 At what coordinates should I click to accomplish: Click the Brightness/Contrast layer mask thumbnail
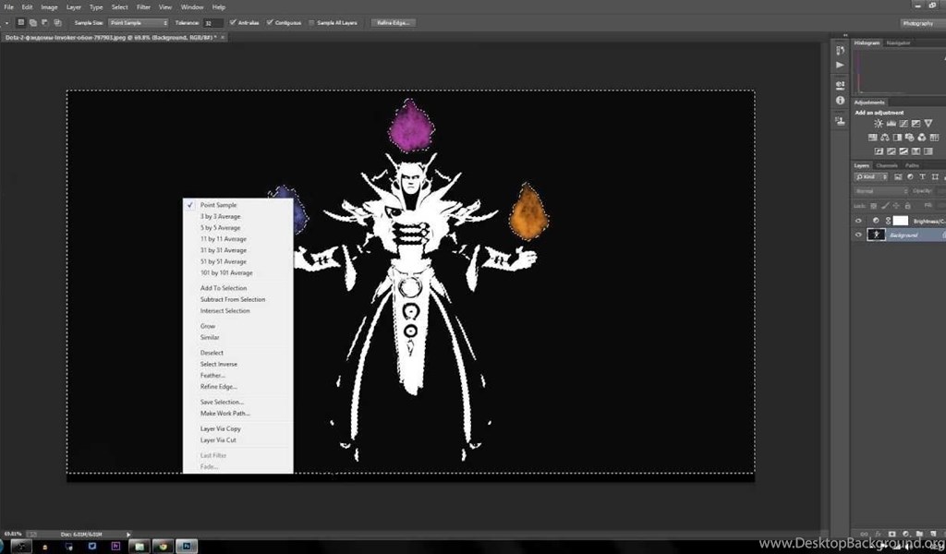point(900,221)
